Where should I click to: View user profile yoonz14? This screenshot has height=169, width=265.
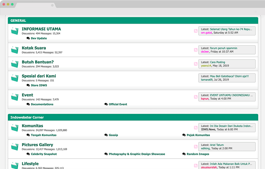[206, 66]
